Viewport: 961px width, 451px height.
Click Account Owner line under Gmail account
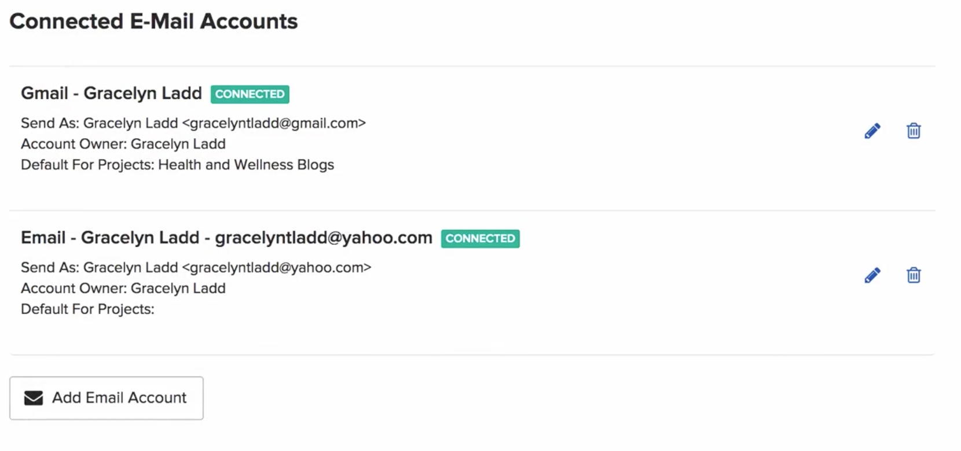point(123,144)
